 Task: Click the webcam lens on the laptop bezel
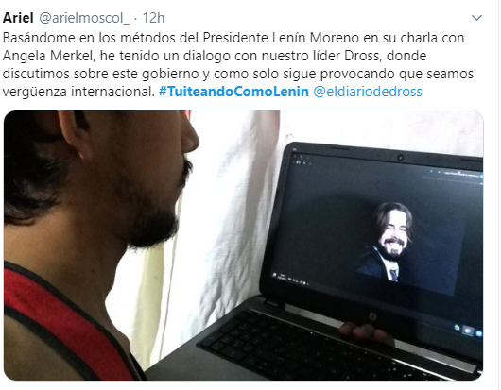tap(400, 158)
